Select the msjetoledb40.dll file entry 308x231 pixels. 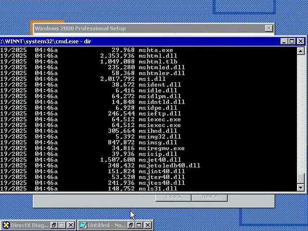[x=169, y=166]
